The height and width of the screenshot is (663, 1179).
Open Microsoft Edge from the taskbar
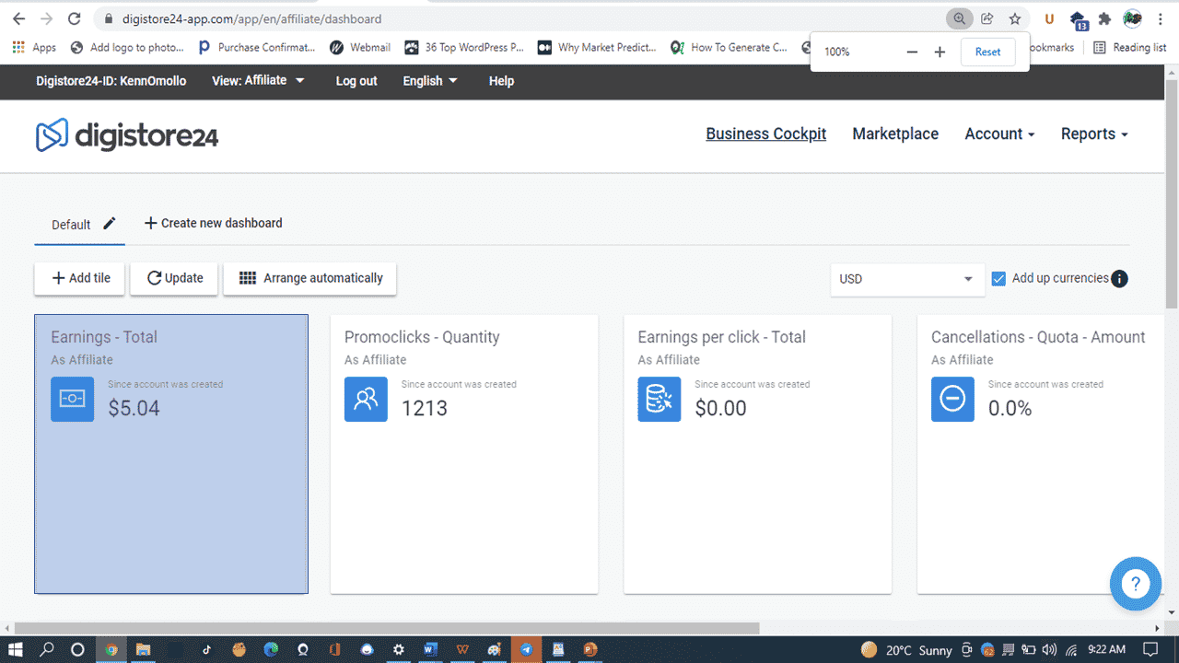271,649
